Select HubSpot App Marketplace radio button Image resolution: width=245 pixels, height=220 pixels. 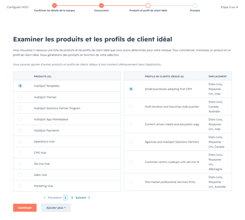tap(20, 119)
